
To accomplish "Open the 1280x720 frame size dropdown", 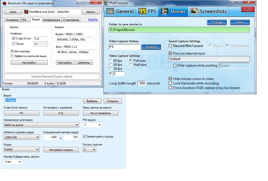I will click(x=22, y=137).
